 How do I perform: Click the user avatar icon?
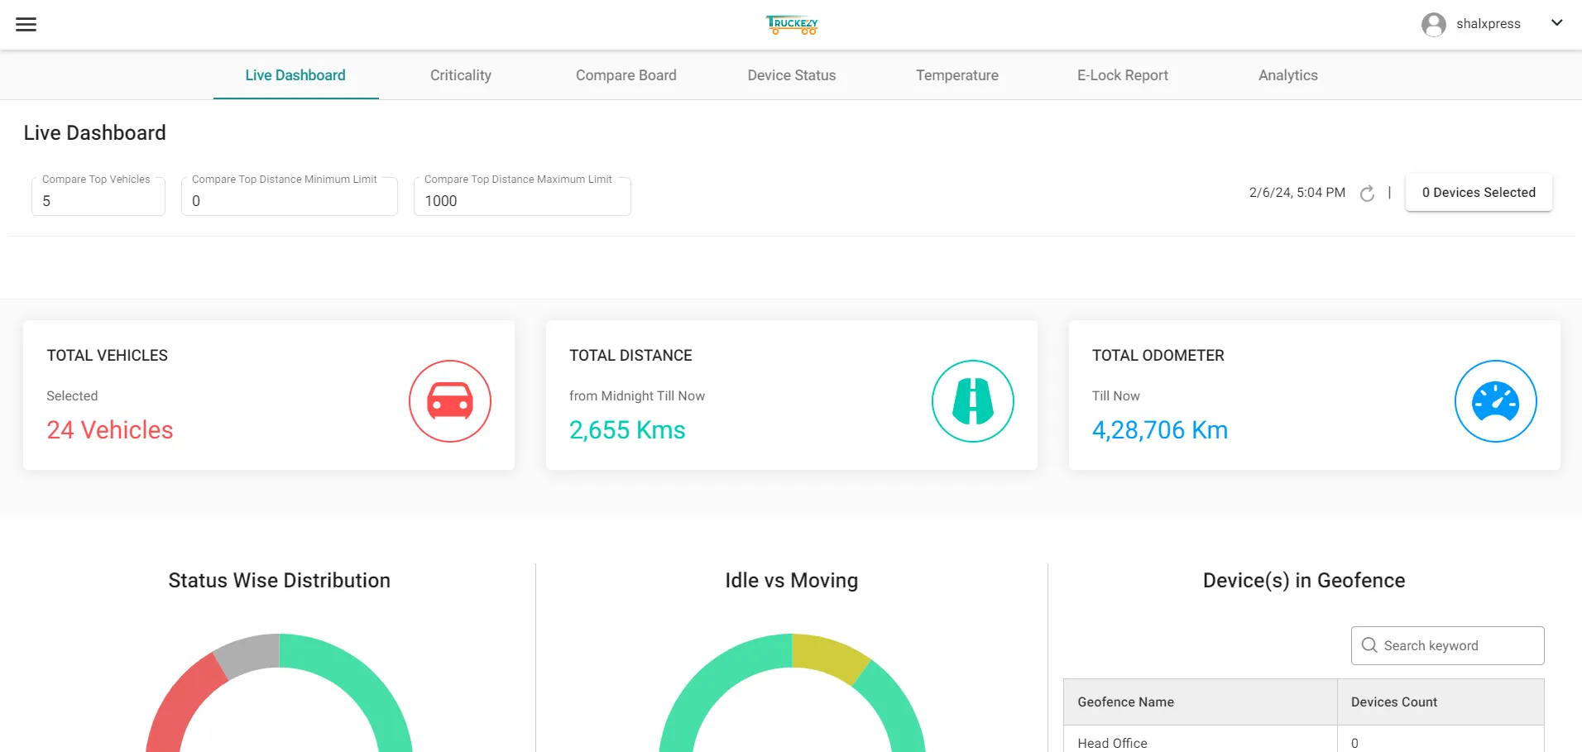1434,24
